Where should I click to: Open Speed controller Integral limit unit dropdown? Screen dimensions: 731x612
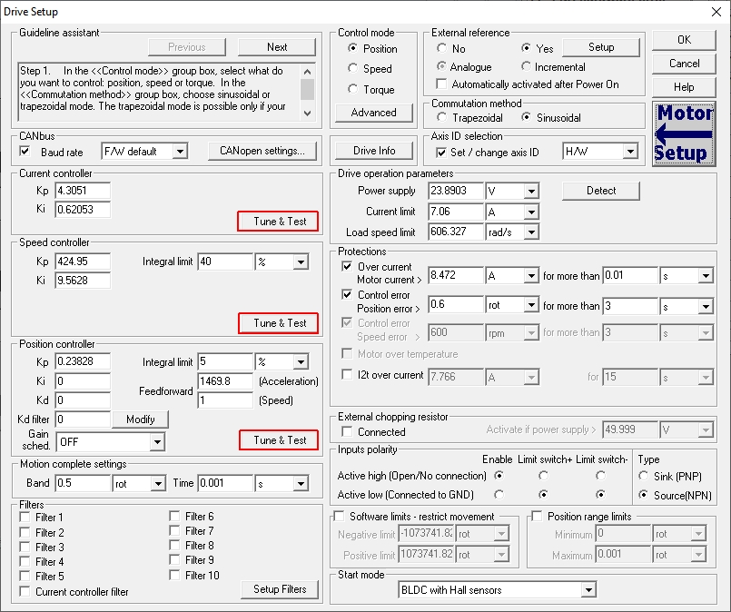(301, 262)
